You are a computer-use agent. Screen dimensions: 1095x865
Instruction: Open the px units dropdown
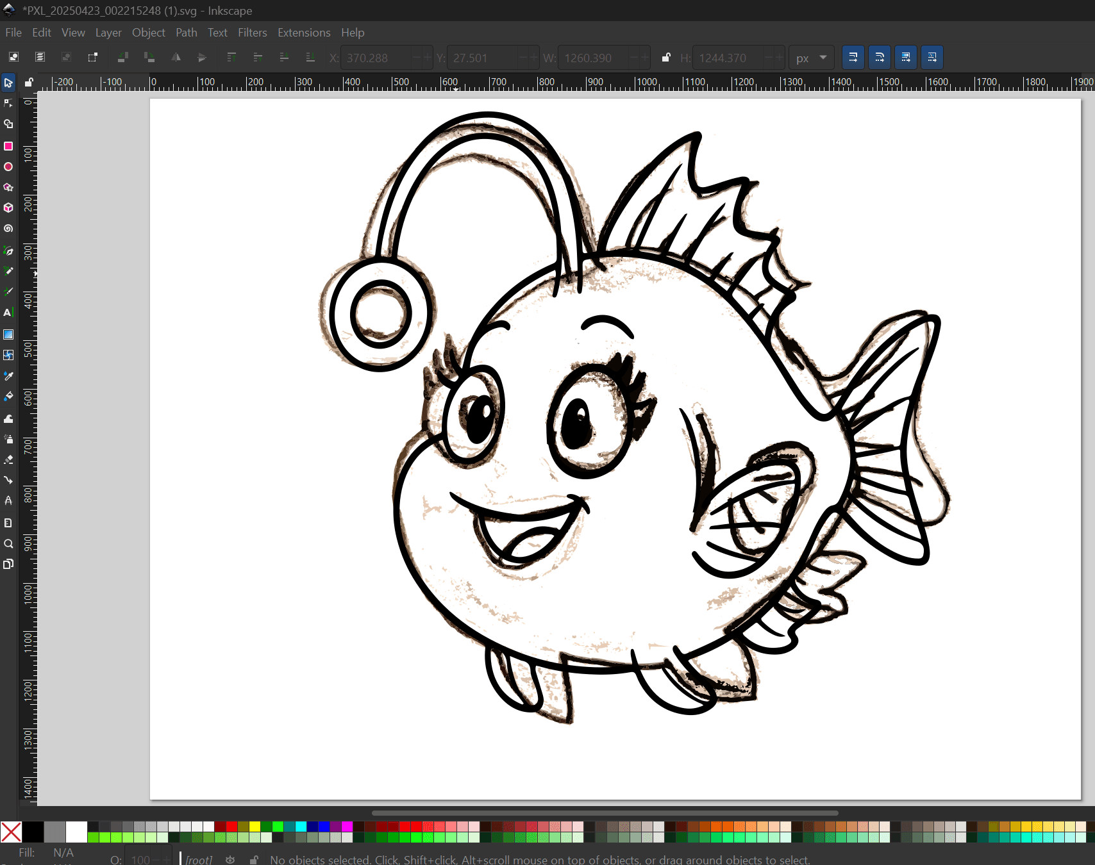pos(811,58)
